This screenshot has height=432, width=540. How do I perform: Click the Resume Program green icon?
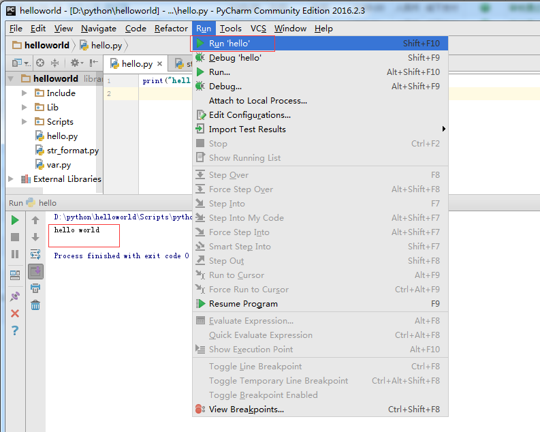200,303
